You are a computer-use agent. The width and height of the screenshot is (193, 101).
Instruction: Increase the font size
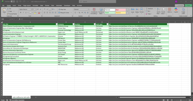pos(38,9)
